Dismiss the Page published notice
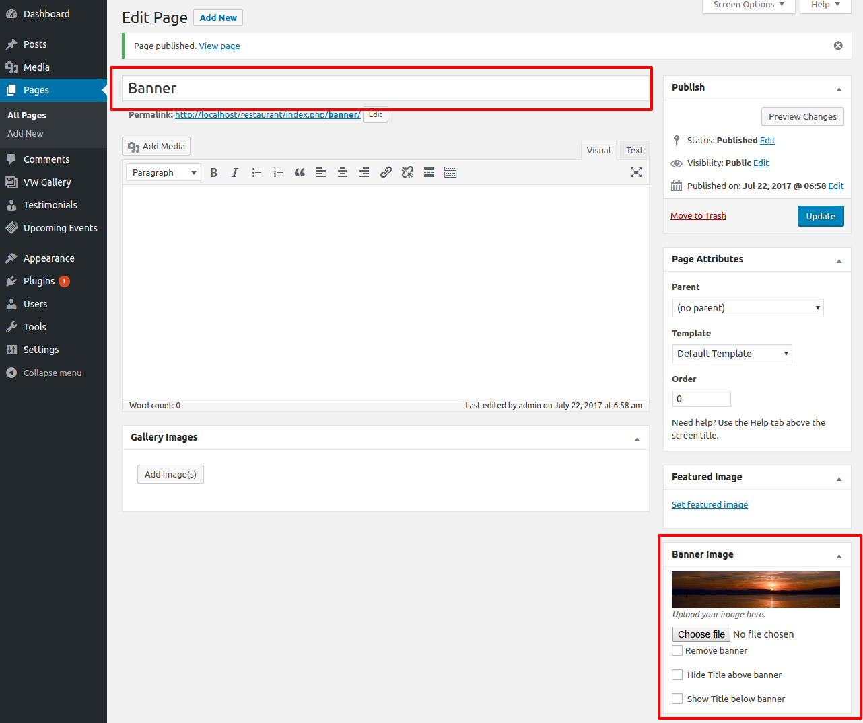This screenshot has width=863, height=723. [838, 46]
